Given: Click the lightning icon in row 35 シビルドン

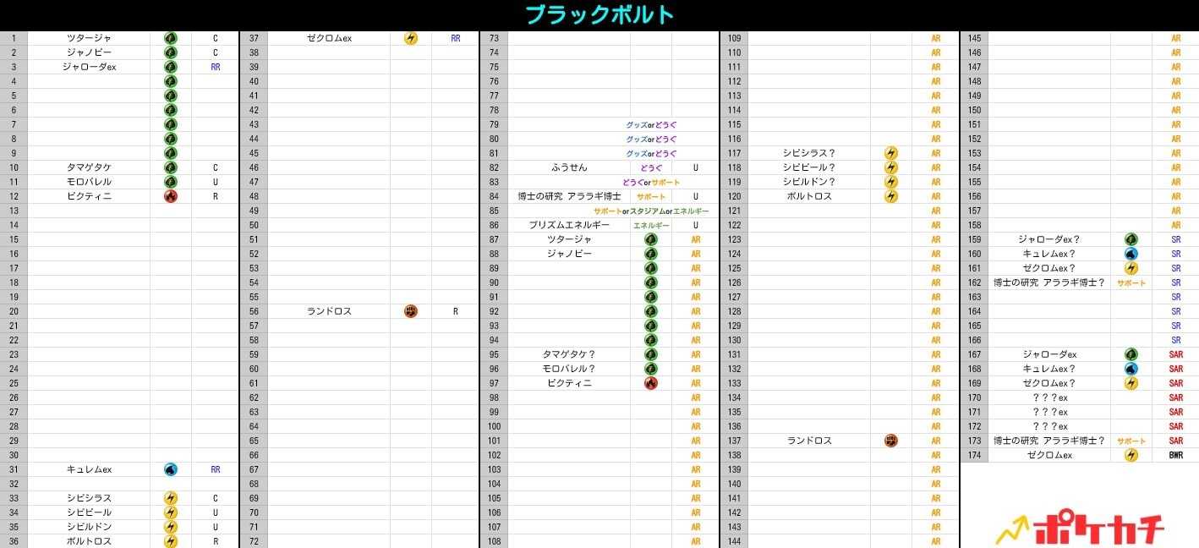Looking at the screenshot, I should (171, 527).
